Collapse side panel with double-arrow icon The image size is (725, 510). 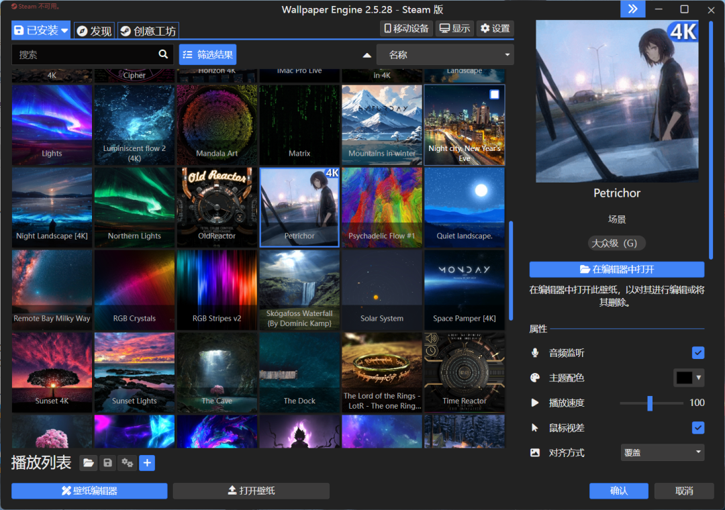point(632,9)
